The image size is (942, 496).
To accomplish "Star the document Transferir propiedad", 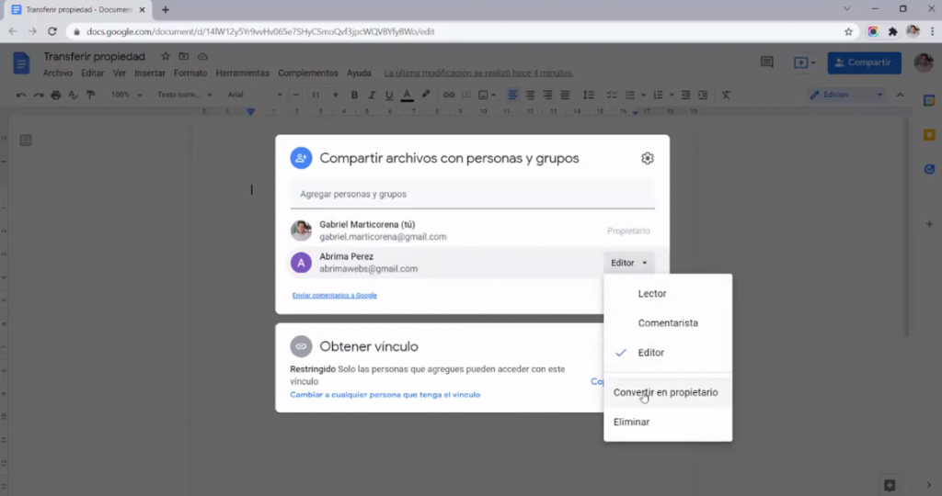I will click(x=166, y=57).
